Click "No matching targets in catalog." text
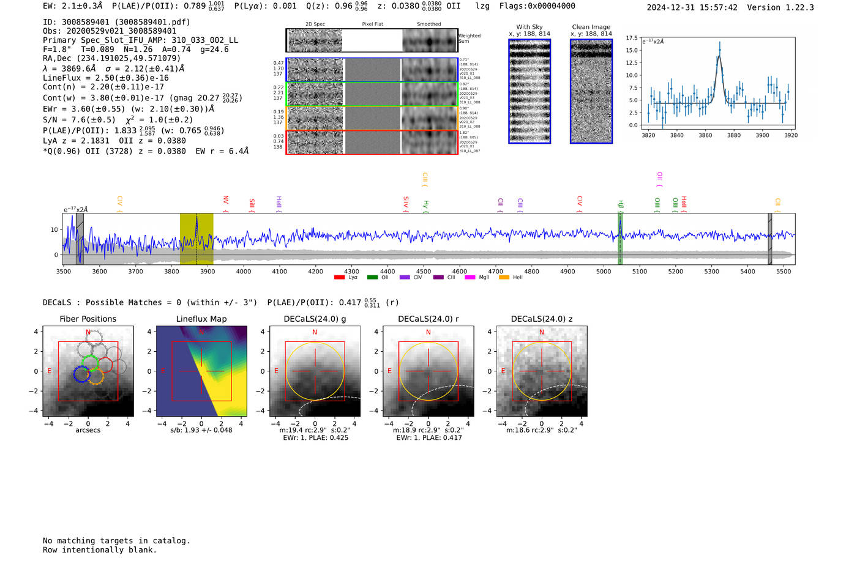857x583 pixels. (x=116, y=541)
